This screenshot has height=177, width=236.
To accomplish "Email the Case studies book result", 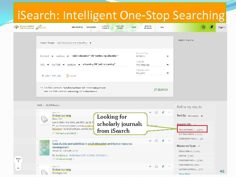I will point(157,141).
